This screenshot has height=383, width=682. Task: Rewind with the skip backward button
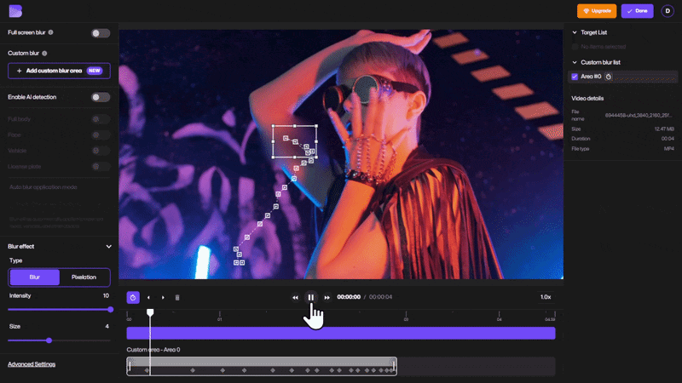point(295,297)
